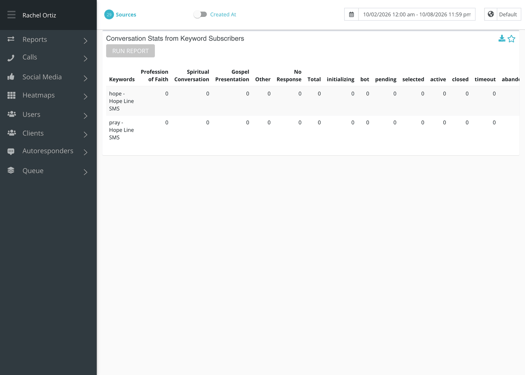Click the Created At label
The width and height of the screenshot is (525, 375).
click(223, 15)
